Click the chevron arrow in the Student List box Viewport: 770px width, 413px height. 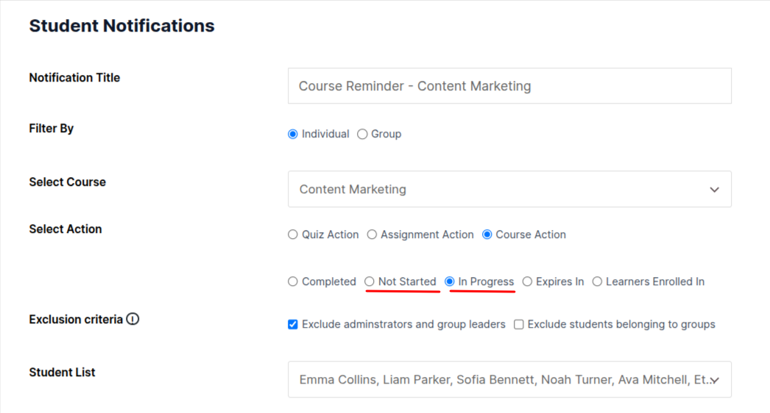[x=714, y=380]
